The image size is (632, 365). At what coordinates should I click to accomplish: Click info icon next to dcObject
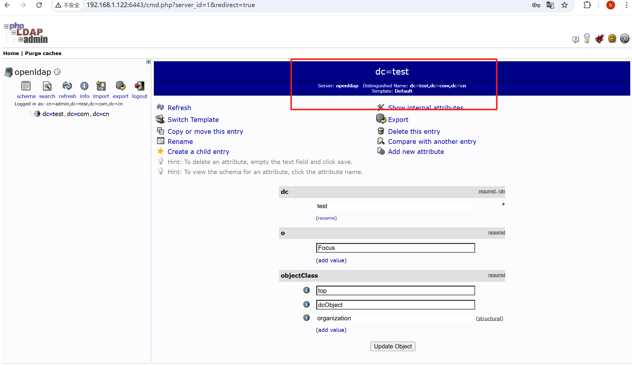tap(307, 304)
